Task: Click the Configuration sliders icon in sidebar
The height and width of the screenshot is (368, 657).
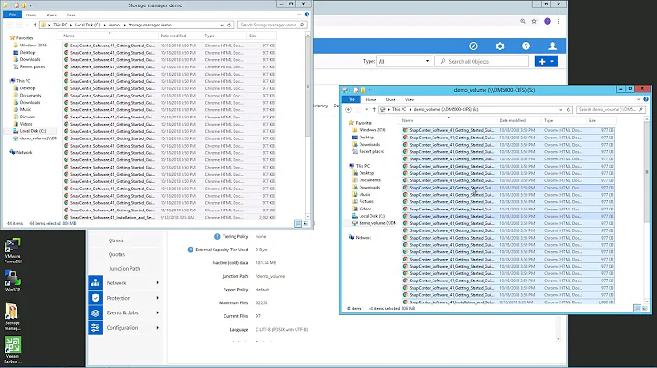Action: coord(96,327)
